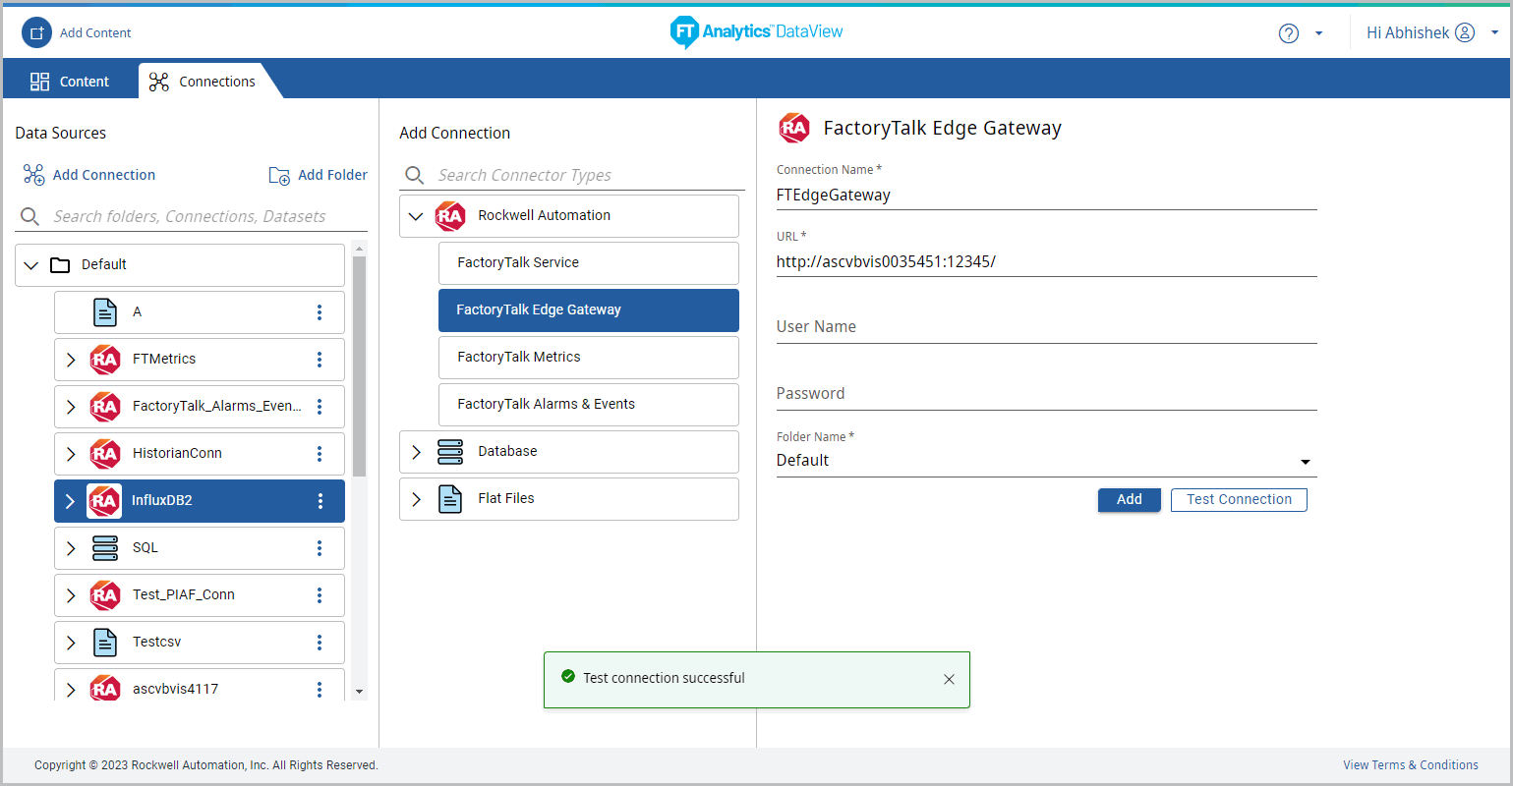Screen dimensions: 1513x786
Task: Open the kebab menu for Testcsv
Action: point(320,643)
